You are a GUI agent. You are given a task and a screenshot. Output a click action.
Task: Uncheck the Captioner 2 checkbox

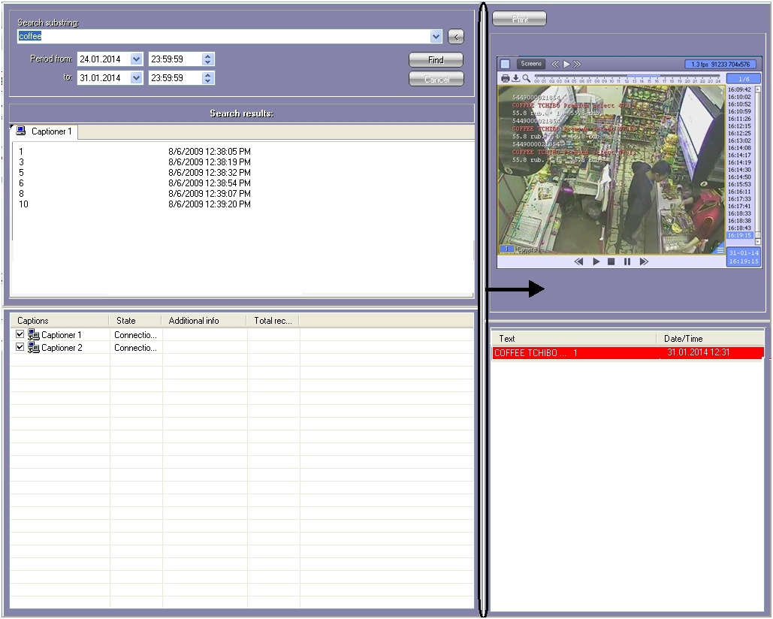pyautogui.click(x=20, y=347)
